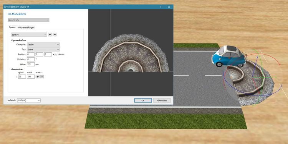Select the Spuren tab
The height and width of the screenshot is (144, 288).
pyautogui.click(x=12, y=27)
